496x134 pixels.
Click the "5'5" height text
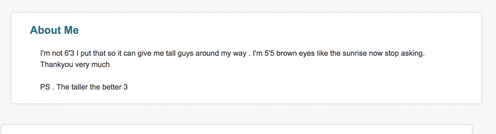(x=269, y=53)
